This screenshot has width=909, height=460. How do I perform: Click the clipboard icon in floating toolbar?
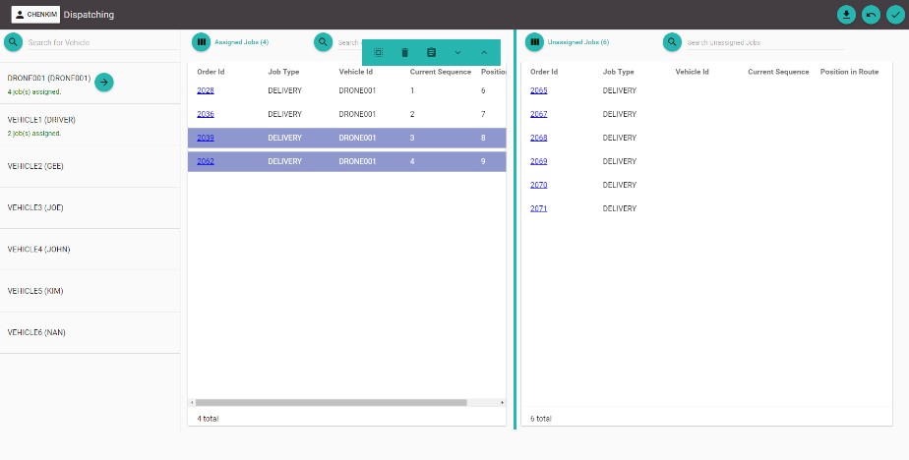(431, 53)
